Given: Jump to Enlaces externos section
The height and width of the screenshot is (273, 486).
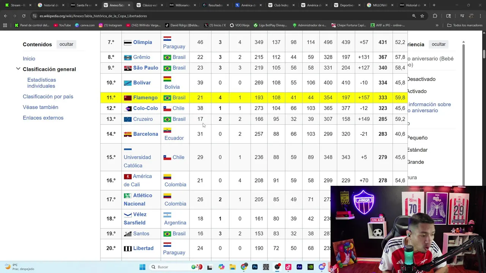Looking at the screenshot, I should 43,118.
